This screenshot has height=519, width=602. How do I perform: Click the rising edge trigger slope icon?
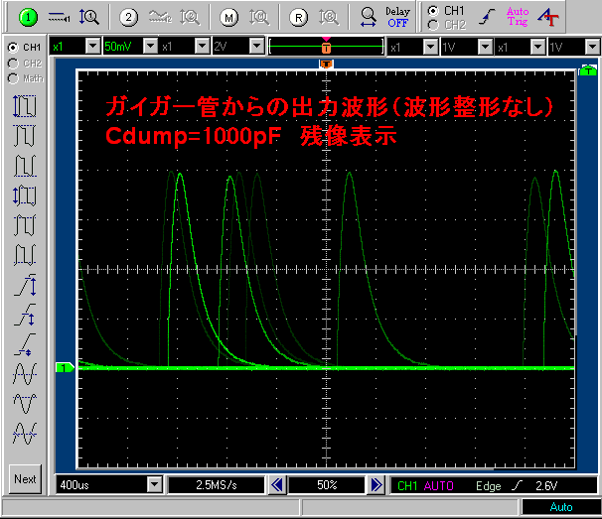point(487,17)
